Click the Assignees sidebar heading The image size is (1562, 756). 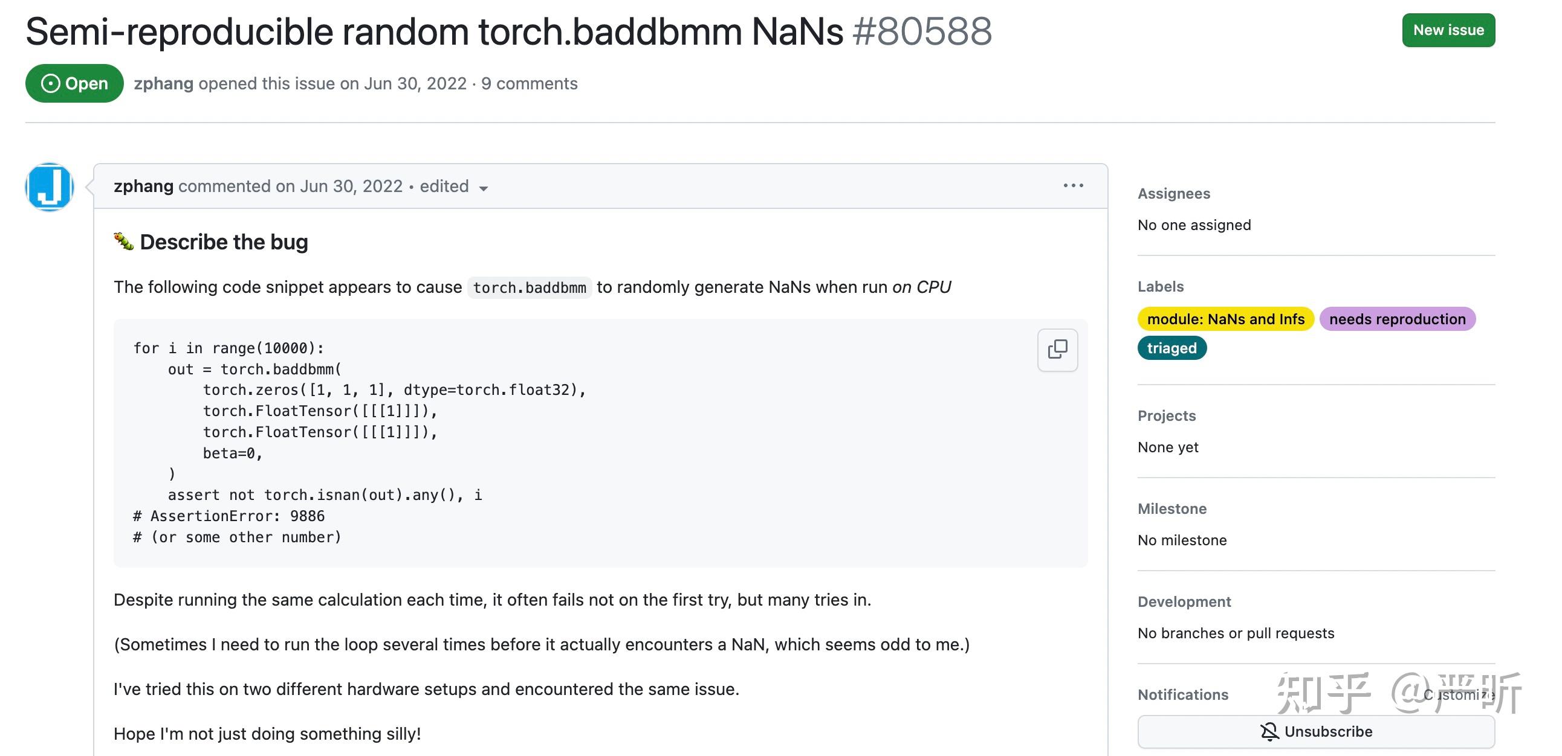[x=1173, y=194]
